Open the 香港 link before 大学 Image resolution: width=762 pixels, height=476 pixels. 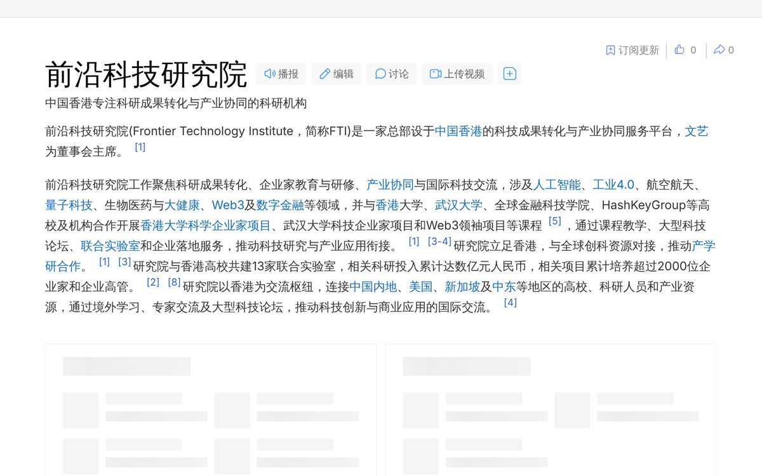pyautogui.click(x=387, y=205)
